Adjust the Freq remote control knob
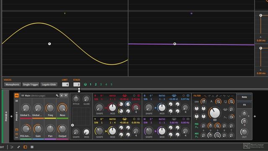Viewport: 268px width, 151px height. click(50, 108)
